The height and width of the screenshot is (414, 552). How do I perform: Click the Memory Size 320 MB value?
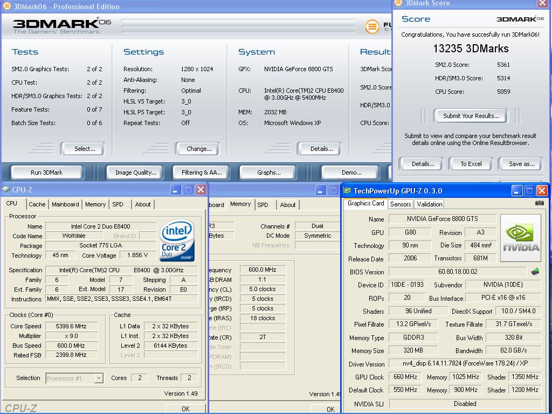[x=413, y=350]
